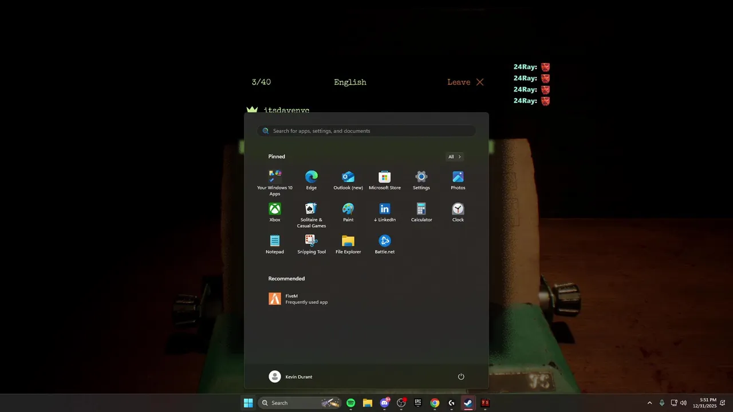This screenshot has width=733, height=412.
Task: Switch to Steam on the taskbar
Action: tap(468, 403)
